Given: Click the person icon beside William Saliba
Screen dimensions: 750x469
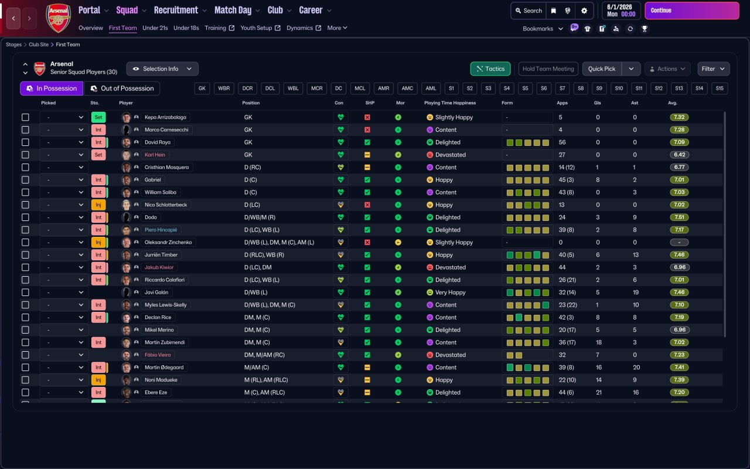Looking at the screenshot, I should 137,192.
